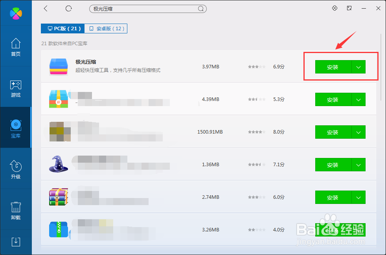Click the back arrow

pyautogui.click(x=46, y=9)
